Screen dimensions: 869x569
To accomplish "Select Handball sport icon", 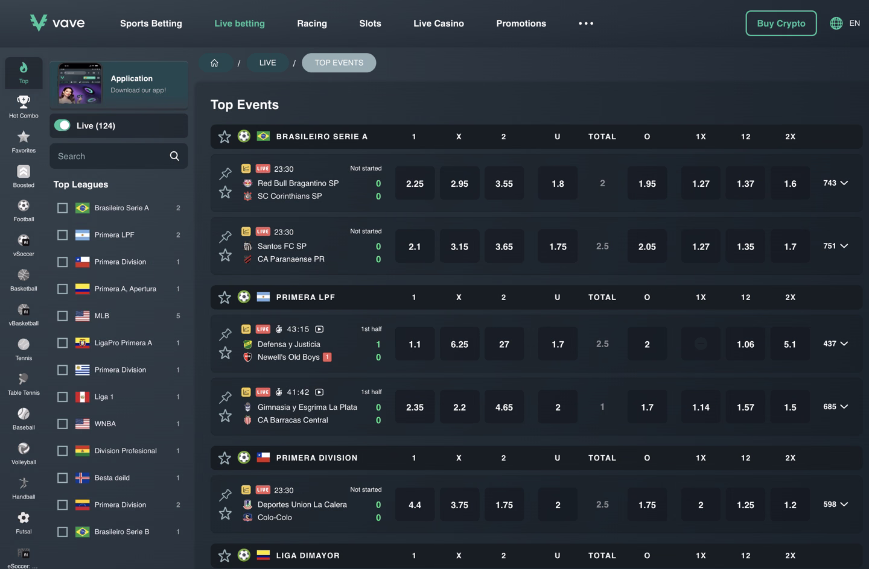I will 24,483.
